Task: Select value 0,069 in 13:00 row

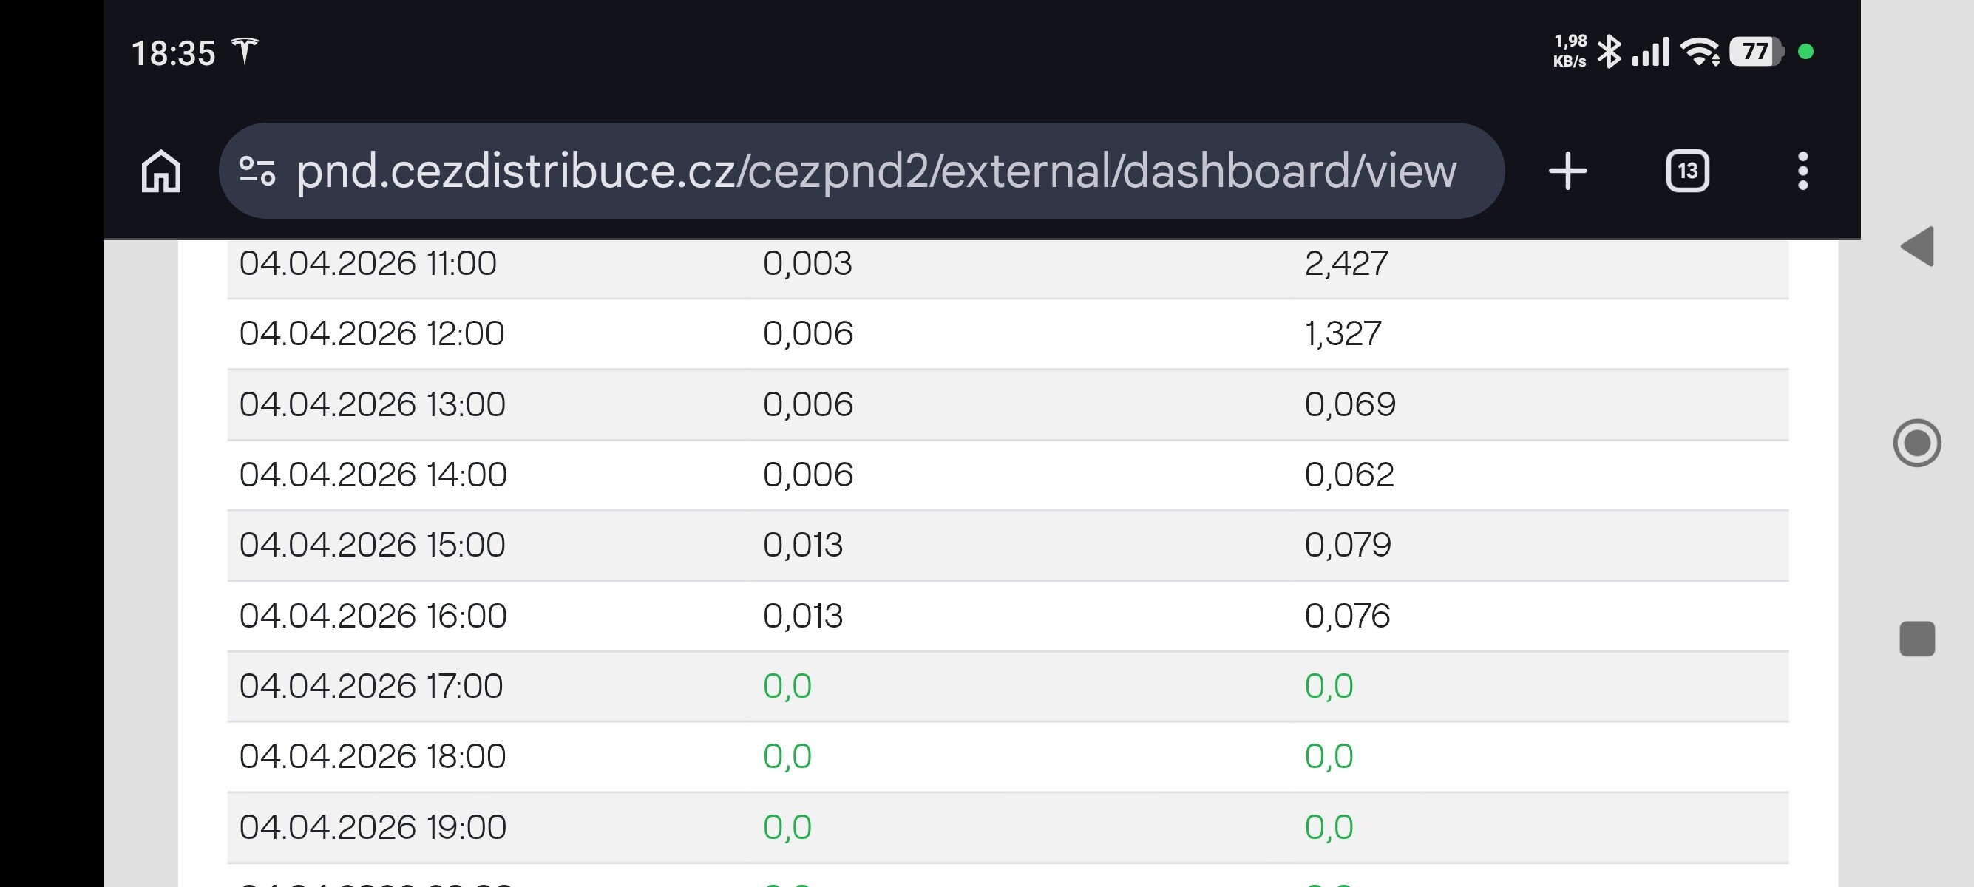Action: click(1349, 404)
